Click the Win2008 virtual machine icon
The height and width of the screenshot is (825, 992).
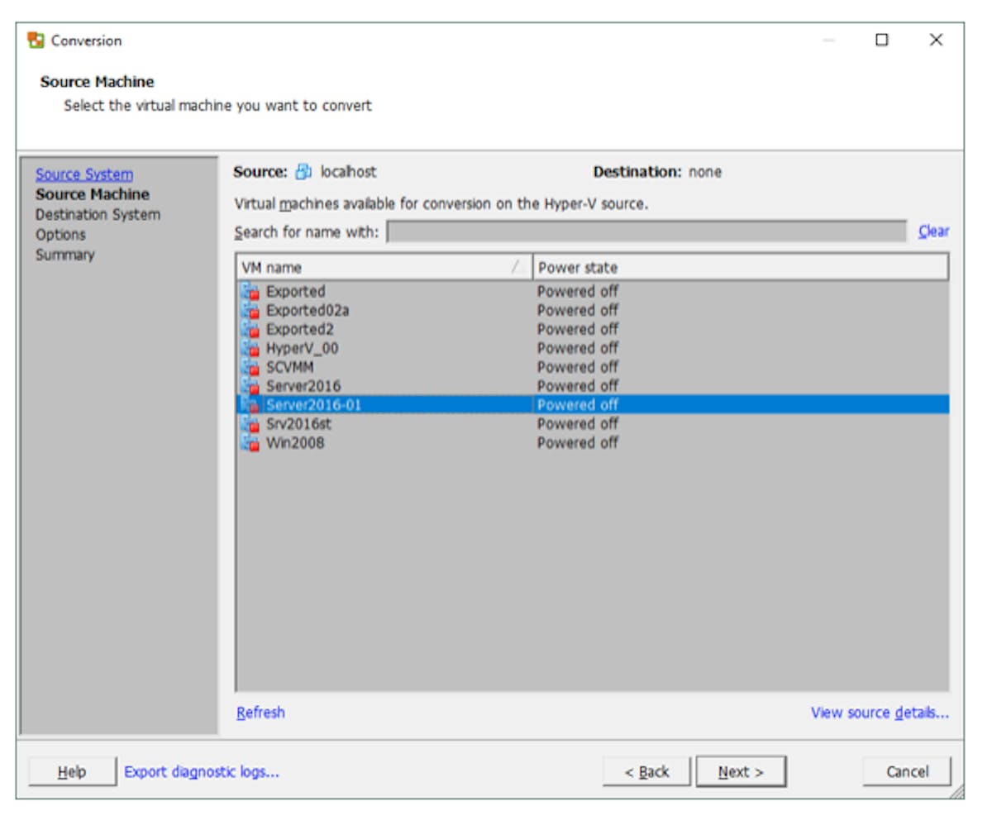click(250, 443)
